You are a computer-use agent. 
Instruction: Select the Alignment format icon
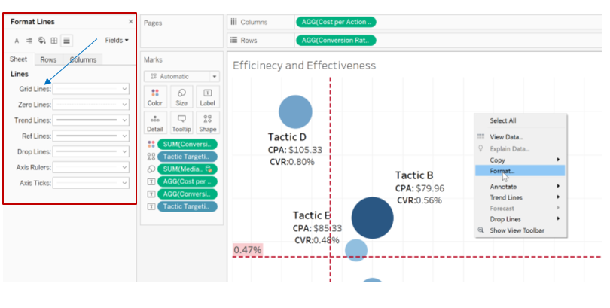tap(29, 41)
